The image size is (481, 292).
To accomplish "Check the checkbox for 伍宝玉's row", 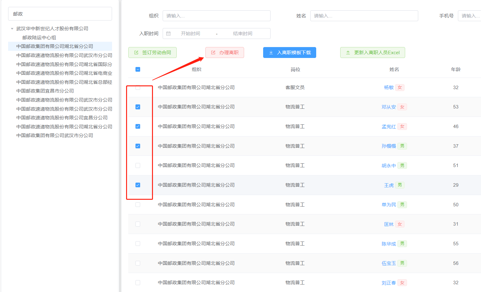I will [138, 263].
